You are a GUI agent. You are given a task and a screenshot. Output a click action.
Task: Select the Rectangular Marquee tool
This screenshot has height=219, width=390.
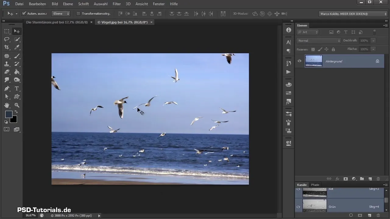(x=7, y=31)
